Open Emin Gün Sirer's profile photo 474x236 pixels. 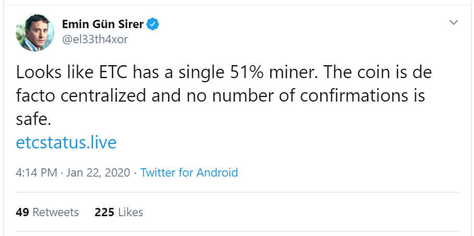pos(35,32)
